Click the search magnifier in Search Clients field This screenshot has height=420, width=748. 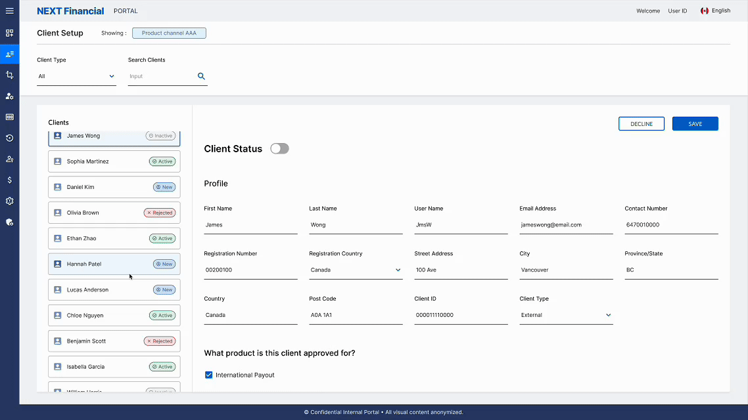tap(201, 75)
